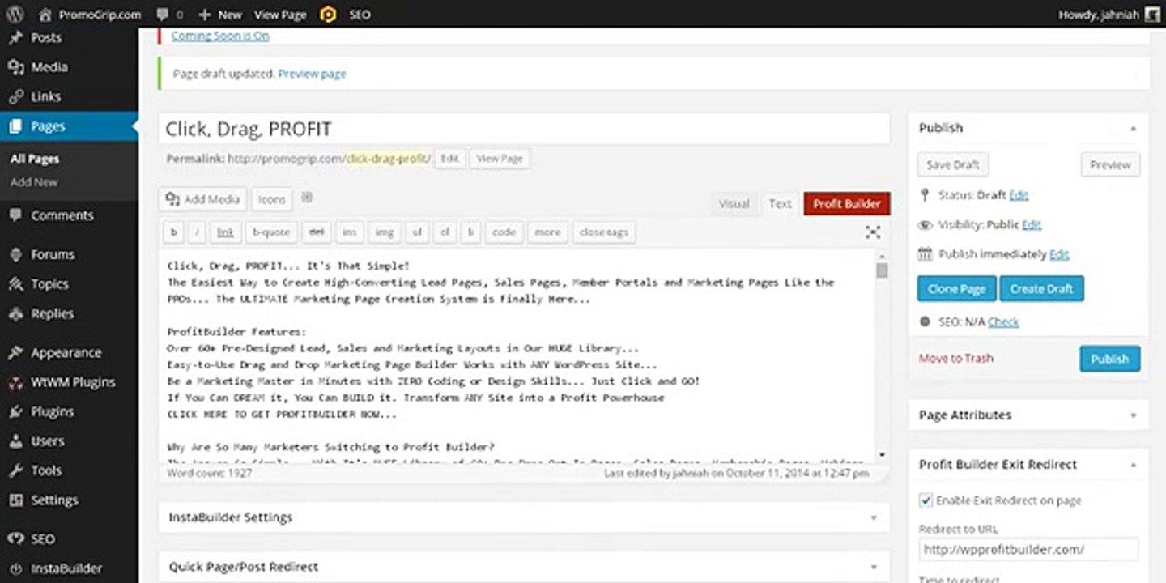Click the Topics icon in sidebar
1166x583 pixels.
pos(15,284)
